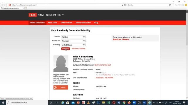Launch Firefox from the taskbar

pos(129,102)
